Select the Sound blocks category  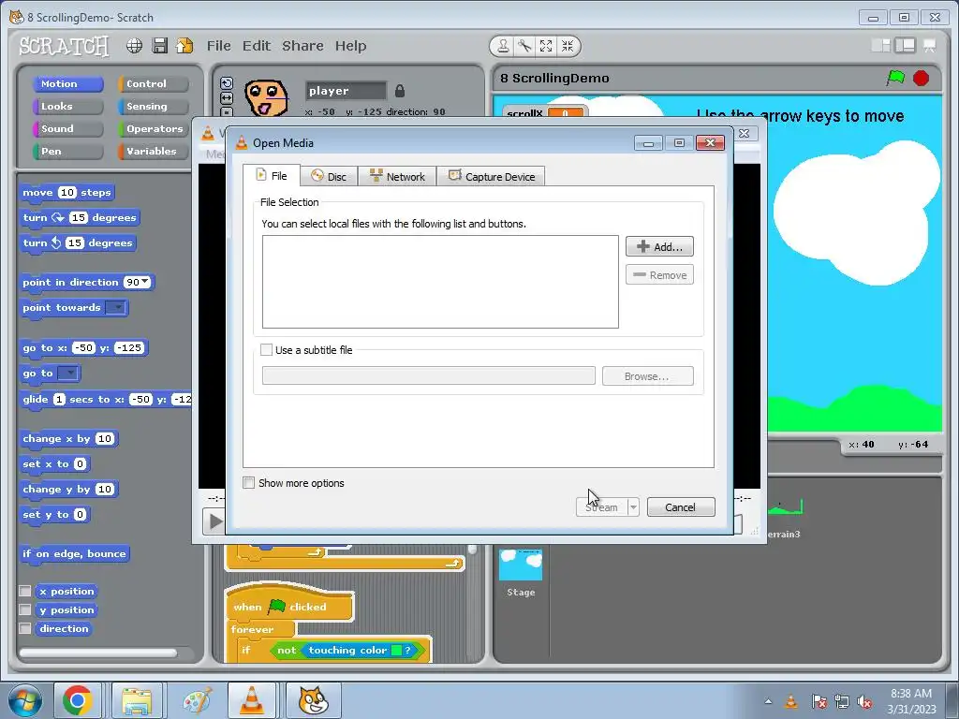click(x=67, y=129)
